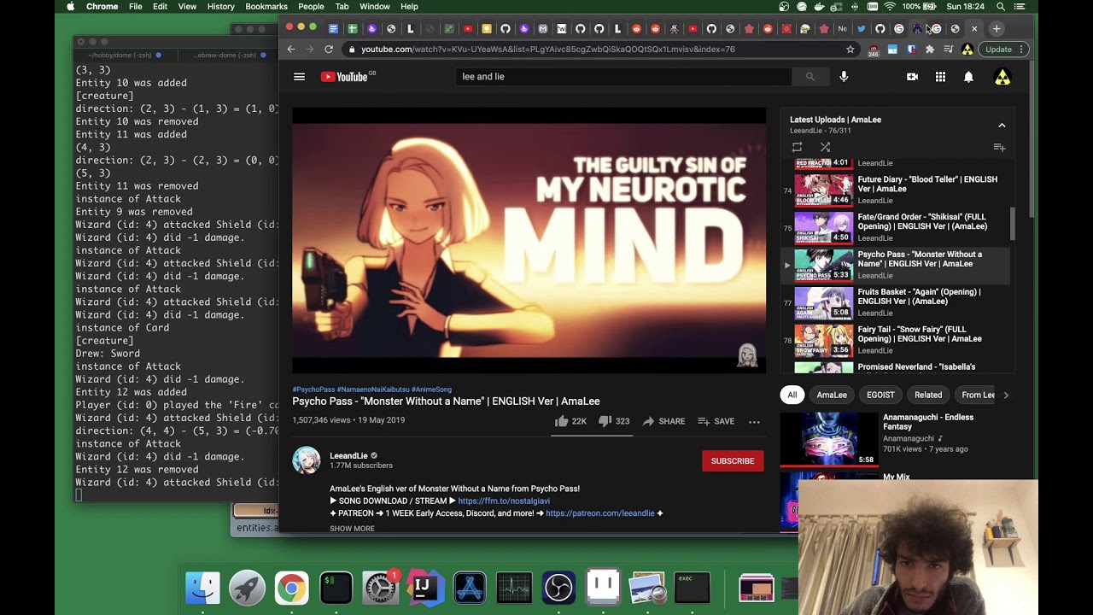The height and width of the screenshot is (615, 1093).
Task: Open the LeeandLie channel avatar
Action: (307, 460)
